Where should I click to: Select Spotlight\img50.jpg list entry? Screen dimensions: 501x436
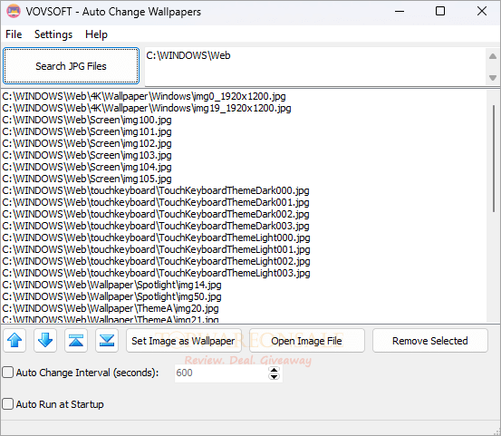[111, 296]
